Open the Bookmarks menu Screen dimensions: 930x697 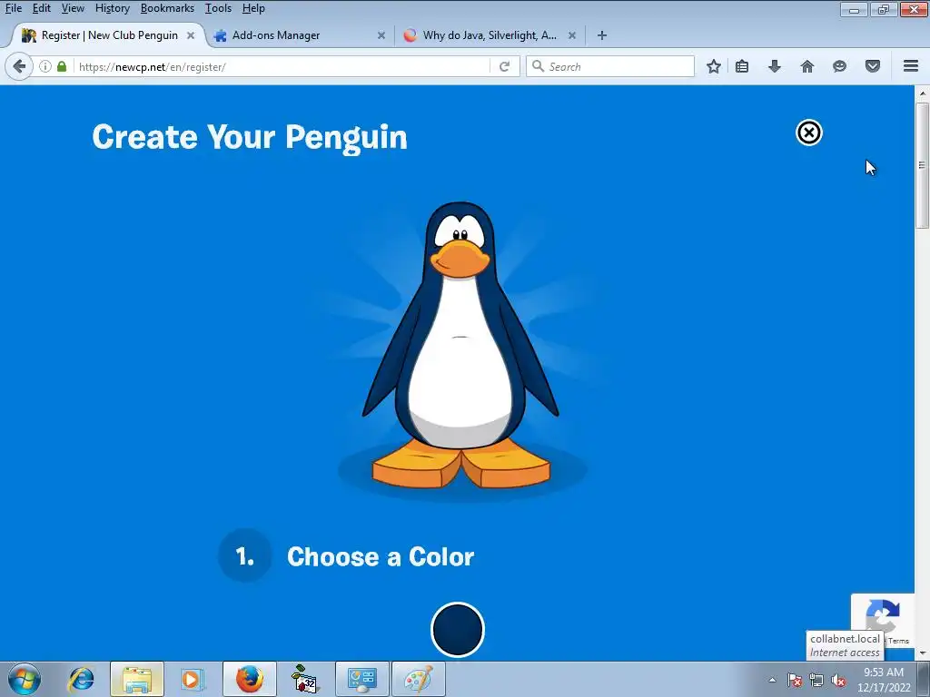click(x=167, y=8)
